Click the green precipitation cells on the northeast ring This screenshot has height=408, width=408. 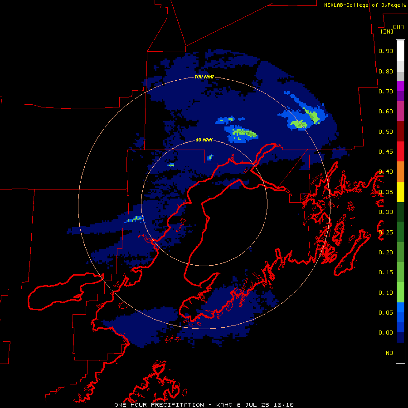tap(306, 118)
